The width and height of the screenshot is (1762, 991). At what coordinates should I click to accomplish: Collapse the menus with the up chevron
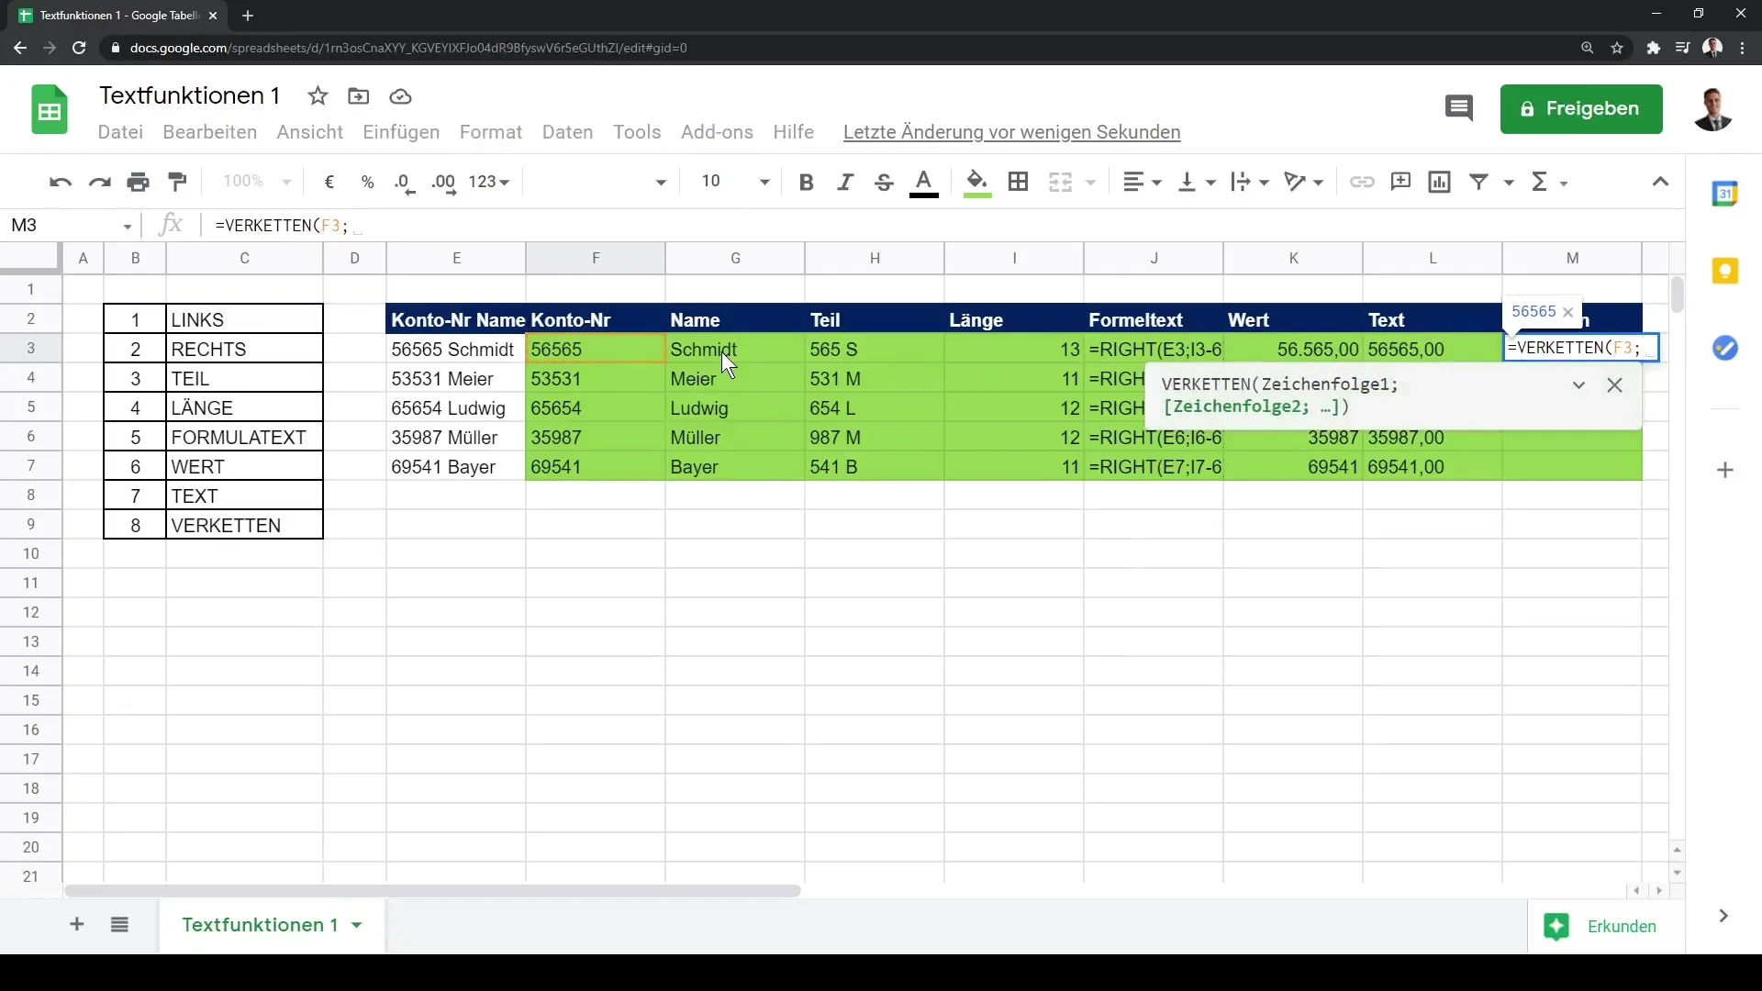[x=1660, y=182]
